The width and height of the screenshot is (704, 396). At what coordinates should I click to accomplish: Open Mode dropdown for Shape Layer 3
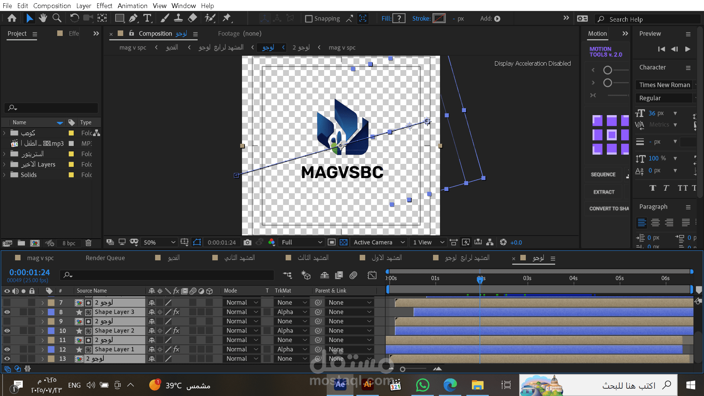coord(242,312)
